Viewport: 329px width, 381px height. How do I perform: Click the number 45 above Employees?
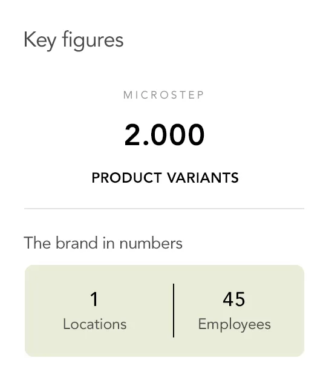[234, 299]
